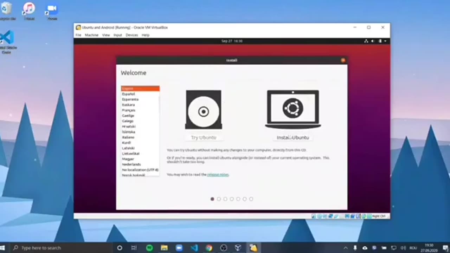
Task: Click Ubuntu top bar battery icon
Action: tap(380, 41)
